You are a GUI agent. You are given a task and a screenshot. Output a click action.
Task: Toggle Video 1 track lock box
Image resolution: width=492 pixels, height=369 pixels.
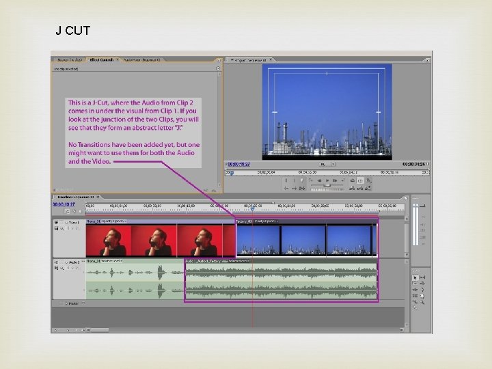(61, 223)
